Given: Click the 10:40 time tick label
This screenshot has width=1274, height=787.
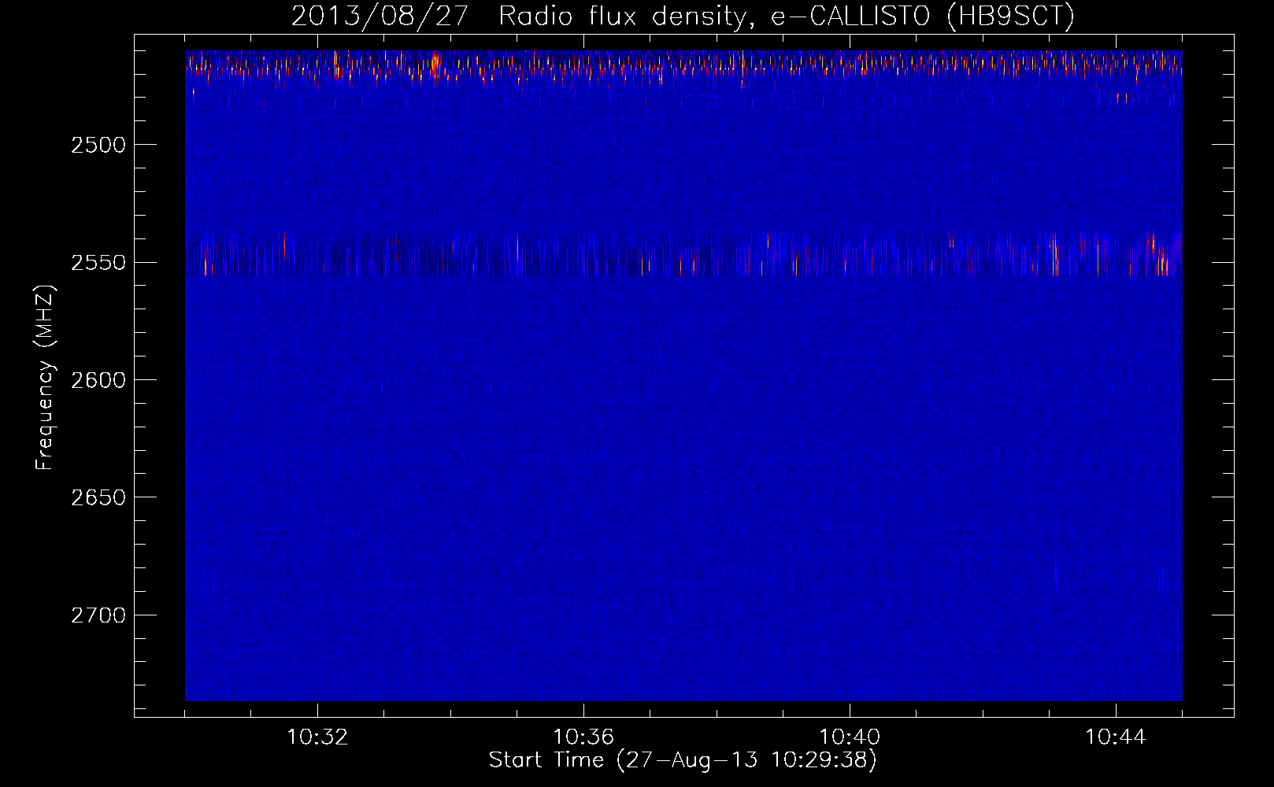Looking at the screenshot, I should (x=850, y=737).
